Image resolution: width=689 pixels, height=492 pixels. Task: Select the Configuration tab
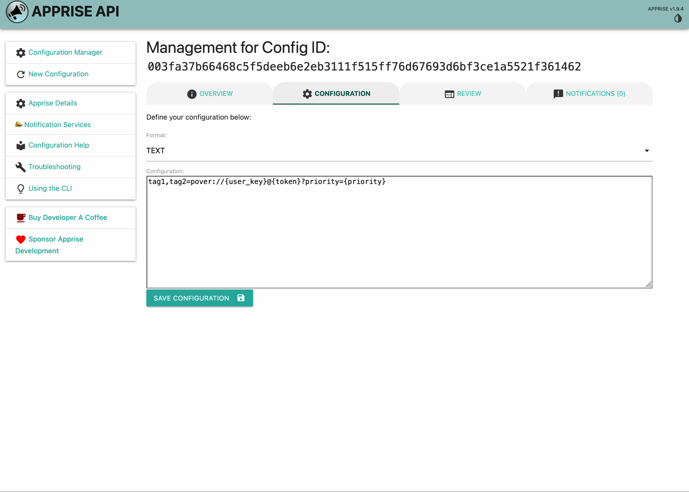tap(336, 93)
